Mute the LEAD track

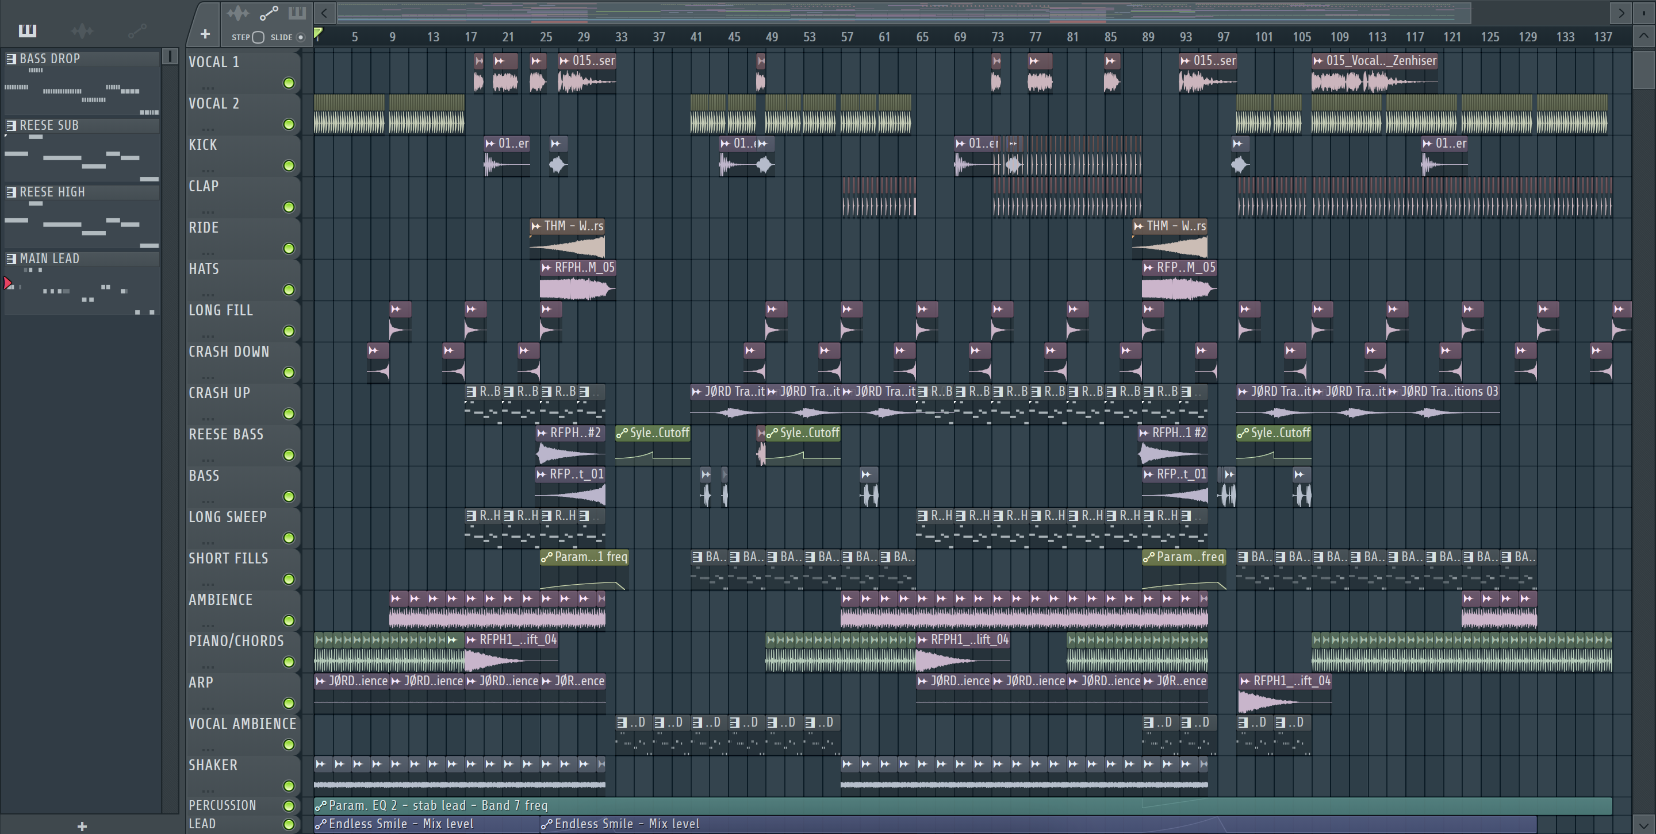coord(289,824)
